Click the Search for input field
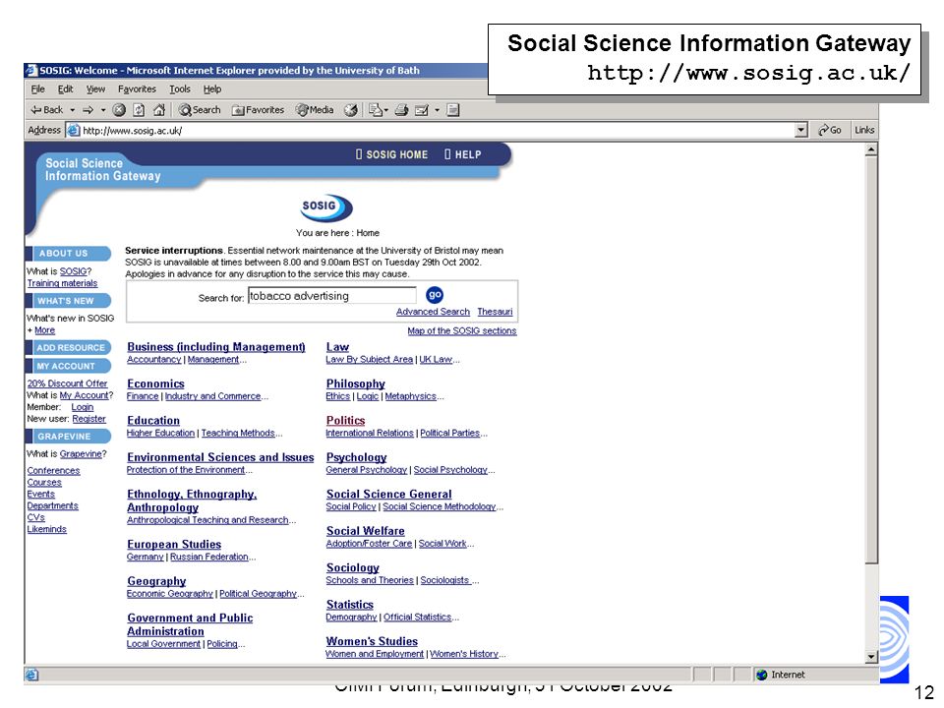944x708 pixels. pyautogui.click(x=331, y=296)
